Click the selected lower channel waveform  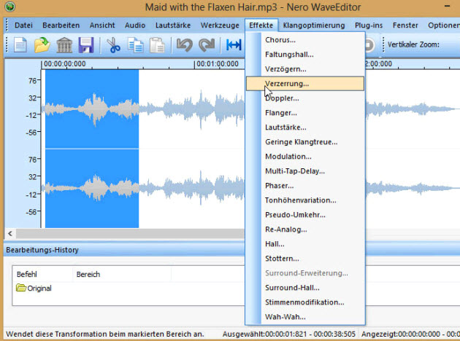pos(92,189)
